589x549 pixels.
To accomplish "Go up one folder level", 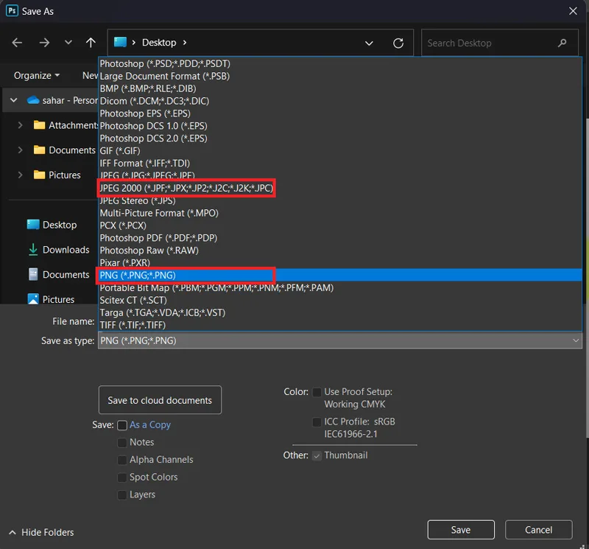I will click(91, 43).
